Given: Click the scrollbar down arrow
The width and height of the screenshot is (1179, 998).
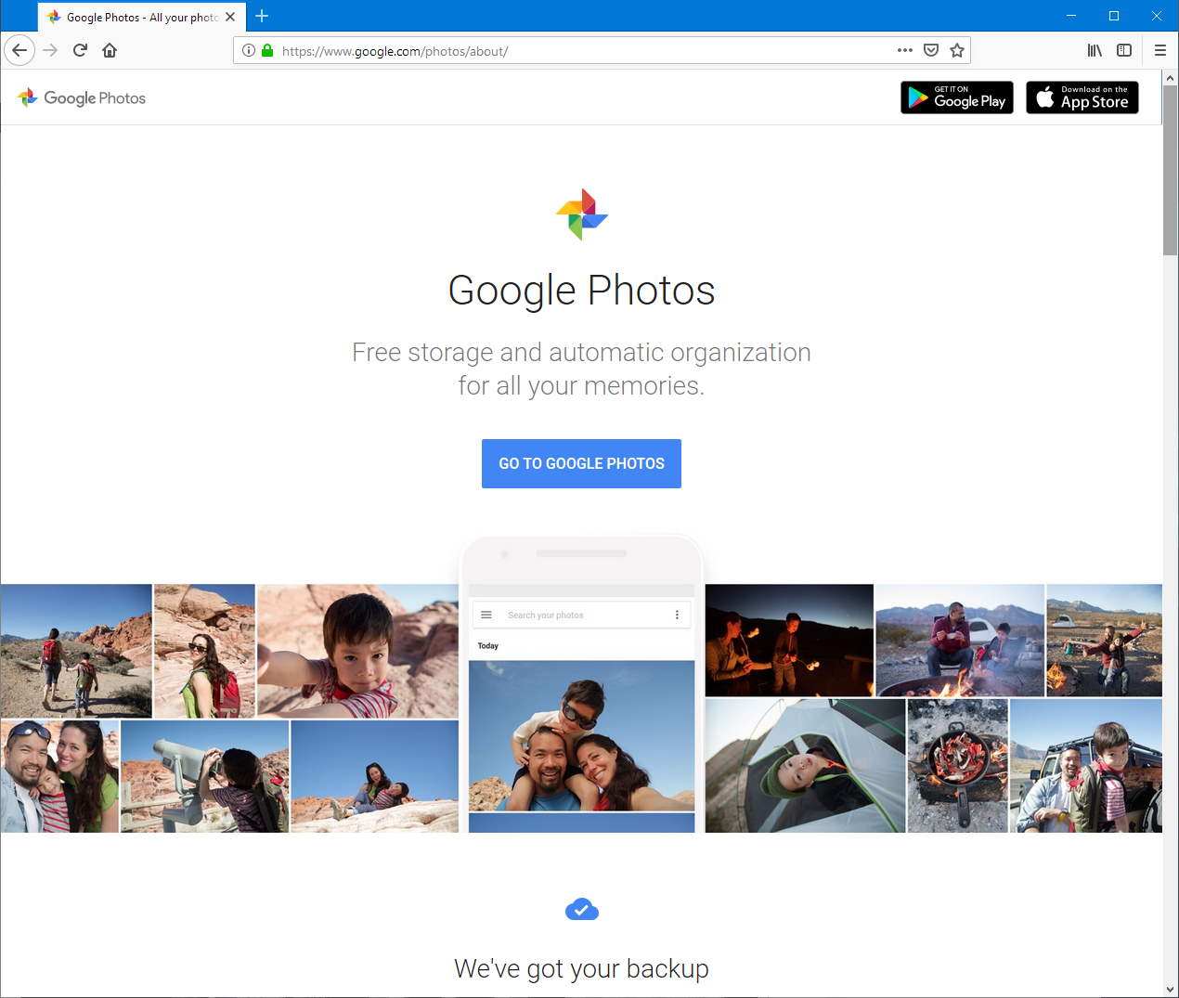Looking at the screenshot, I should pos(1170,990).
